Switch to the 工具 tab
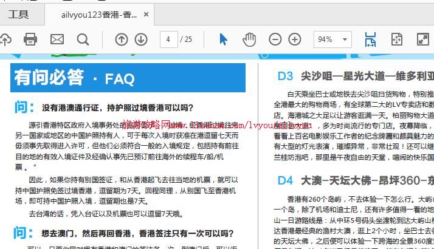434x249 pixels. (18, 14)
